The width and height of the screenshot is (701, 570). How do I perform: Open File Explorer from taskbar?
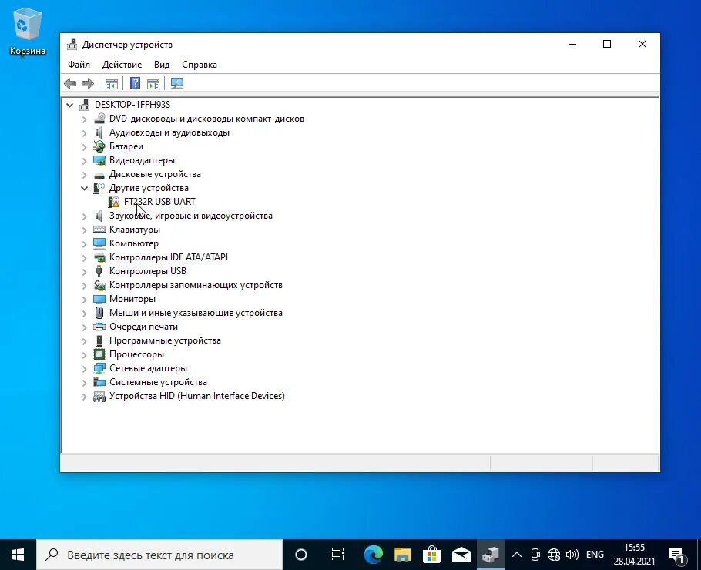coord(403,555)
